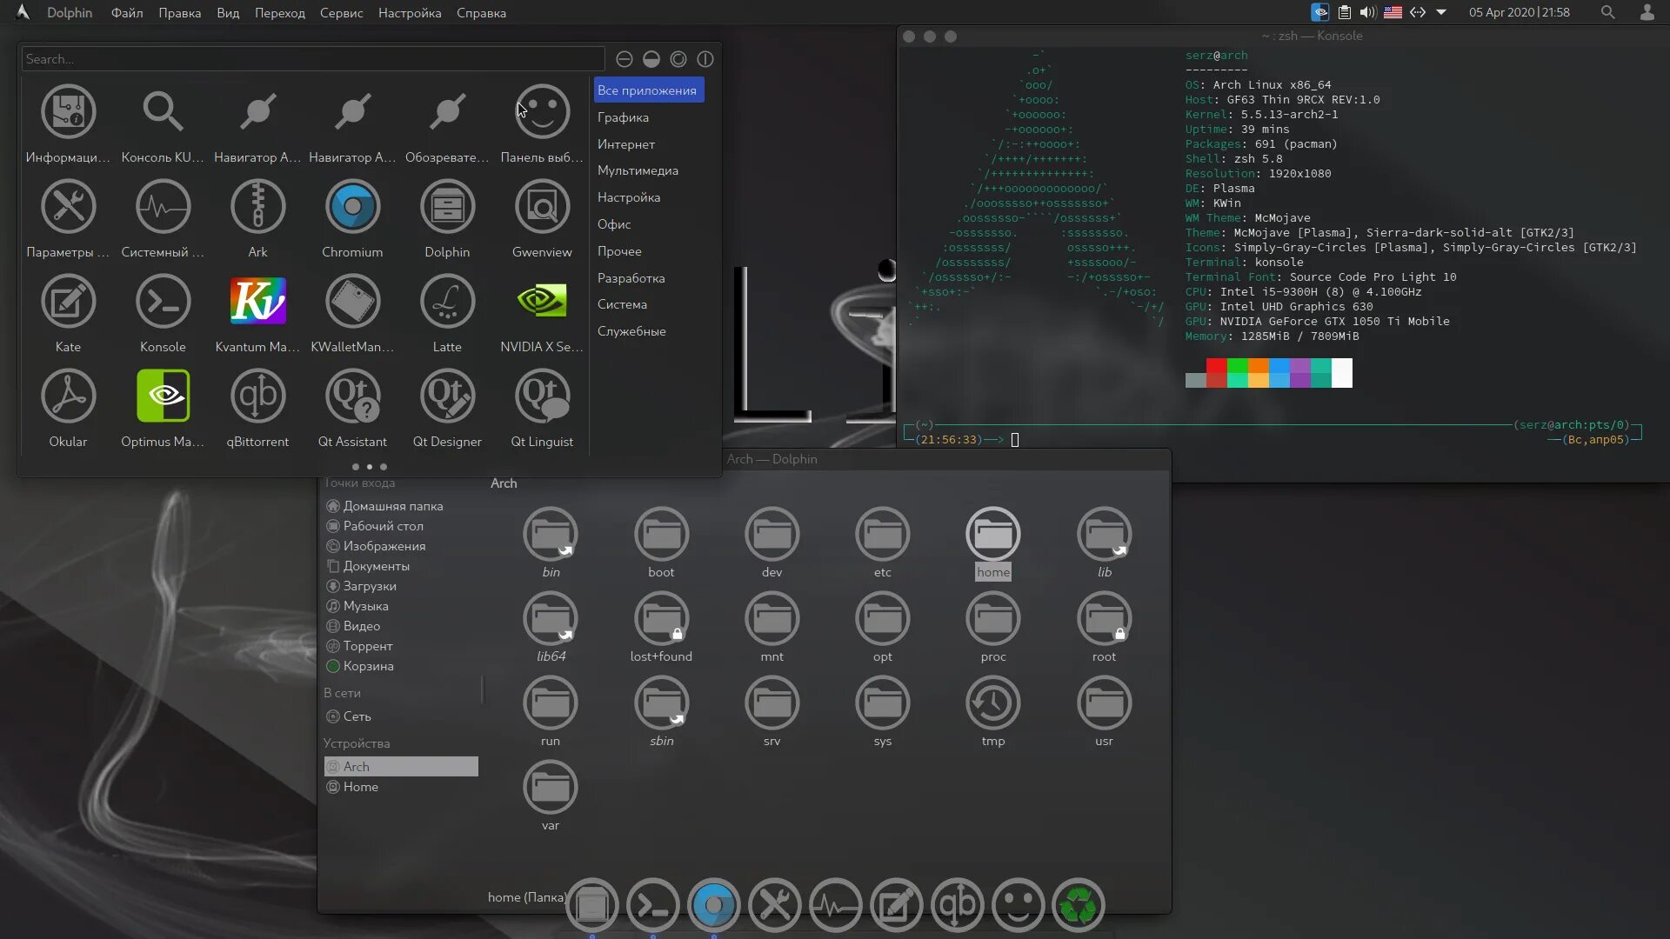Launch the Okular document viewer
Image resolution: width=1670 pixels, height=939 pixels.
click(x=68, y=397)
